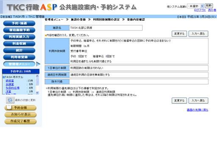Click the 本日 date text in header

196,17
